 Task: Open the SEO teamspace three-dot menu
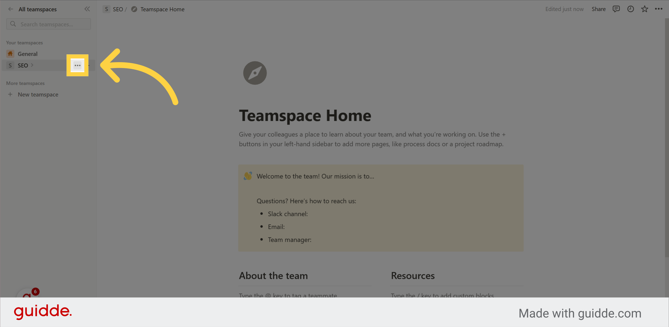(x=77, y=65)
